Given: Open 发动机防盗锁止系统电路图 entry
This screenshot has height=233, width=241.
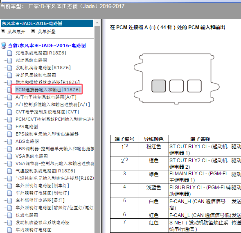Looking at the screenshot, I should [x=43, y=222].
